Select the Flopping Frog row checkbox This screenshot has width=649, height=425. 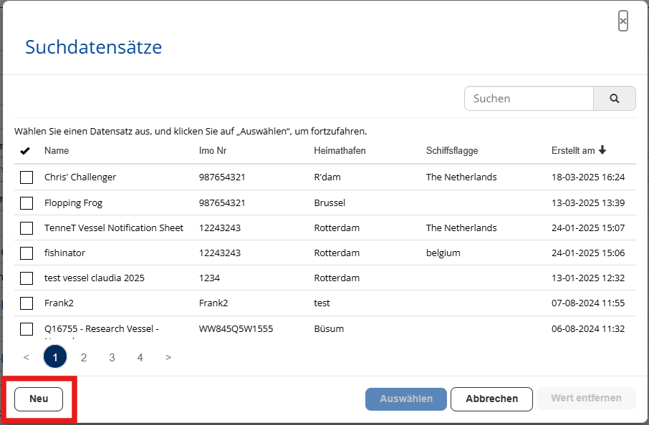(27, 203)
